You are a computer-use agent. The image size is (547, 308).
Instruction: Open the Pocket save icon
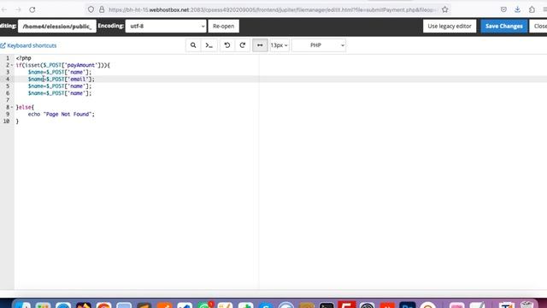(x=503, y=9)
